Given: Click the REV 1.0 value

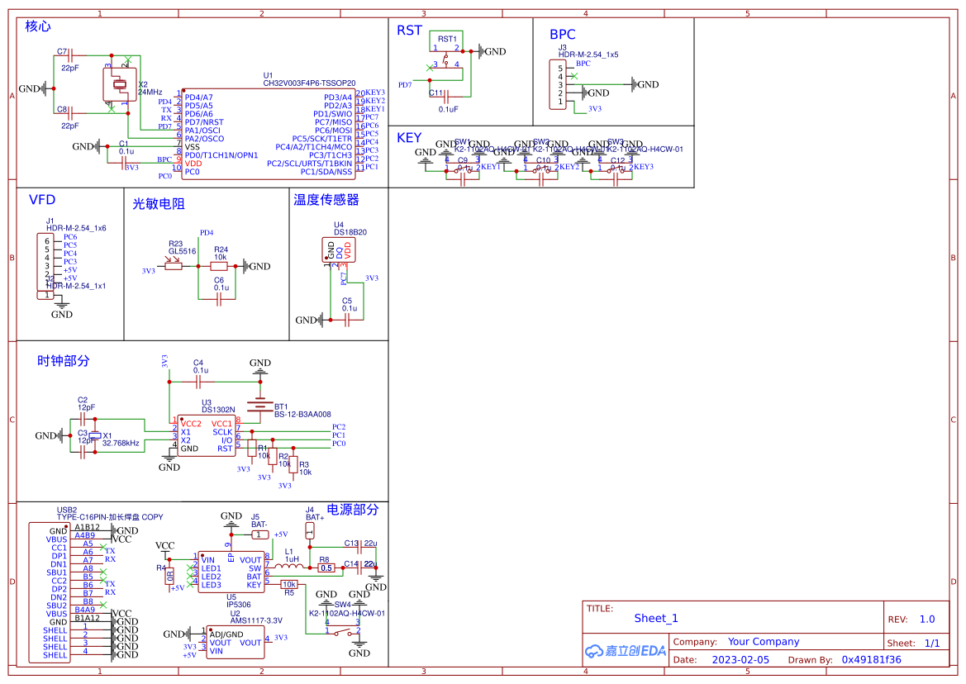Looking at the screenshot, I should 926,620.
